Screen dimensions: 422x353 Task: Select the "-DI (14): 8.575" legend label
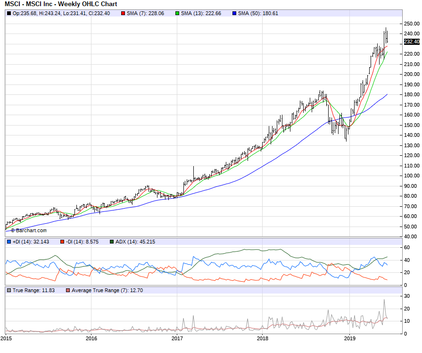coord(83,242)
